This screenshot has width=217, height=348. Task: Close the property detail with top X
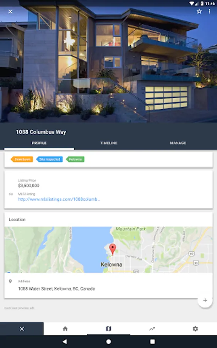click(x=10, y=11)
